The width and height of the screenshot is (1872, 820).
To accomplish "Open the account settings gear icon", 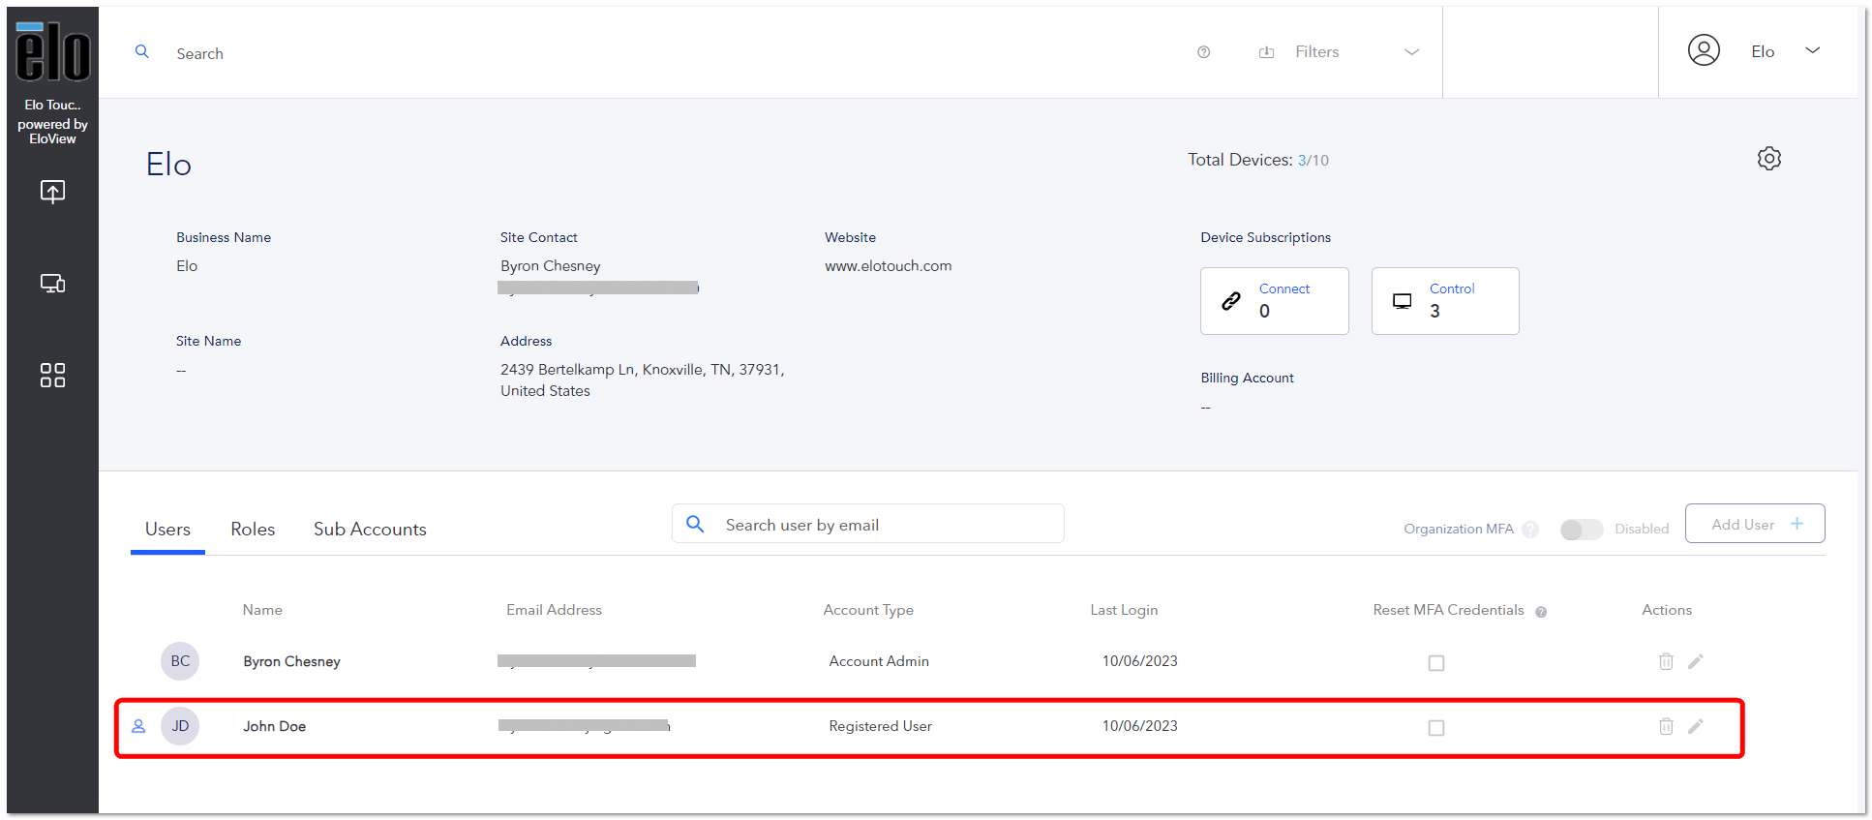I will [x=1768, y=159].
